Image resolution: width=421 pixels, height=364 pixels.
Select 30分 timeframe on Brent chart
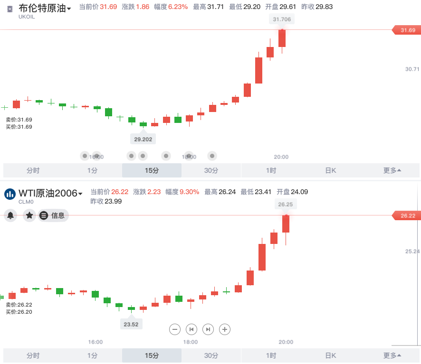tap(211, 170)
